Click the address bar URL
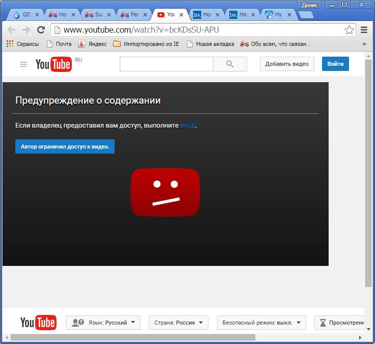This screenshot has width=375, height=344. (141, 30)
